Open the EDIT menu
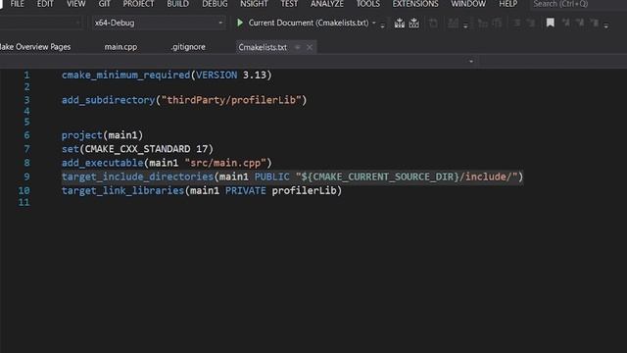Viewport: 627px width, 353px height. click(45, 4)
